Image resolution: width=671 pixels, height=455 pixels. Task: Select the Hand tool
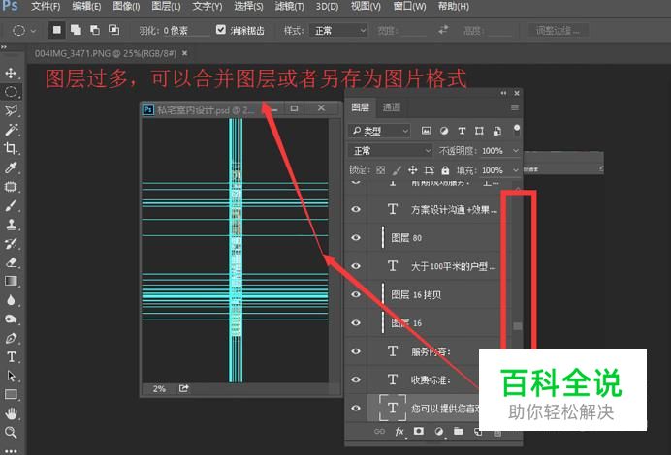click(x=11, y=413)
